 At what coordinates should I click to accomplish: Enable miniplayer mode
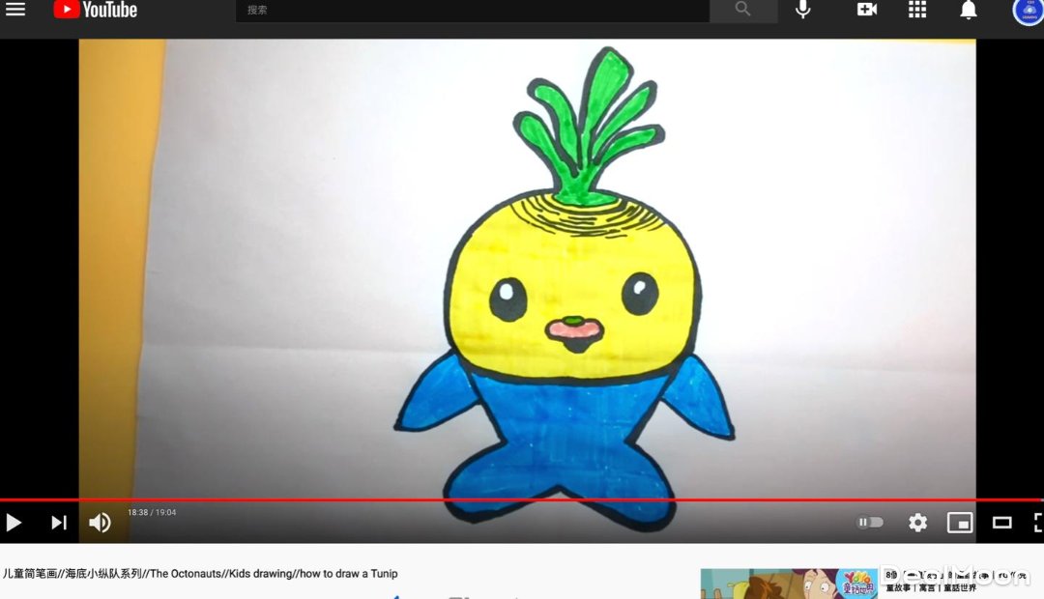(x=960, y=523)
